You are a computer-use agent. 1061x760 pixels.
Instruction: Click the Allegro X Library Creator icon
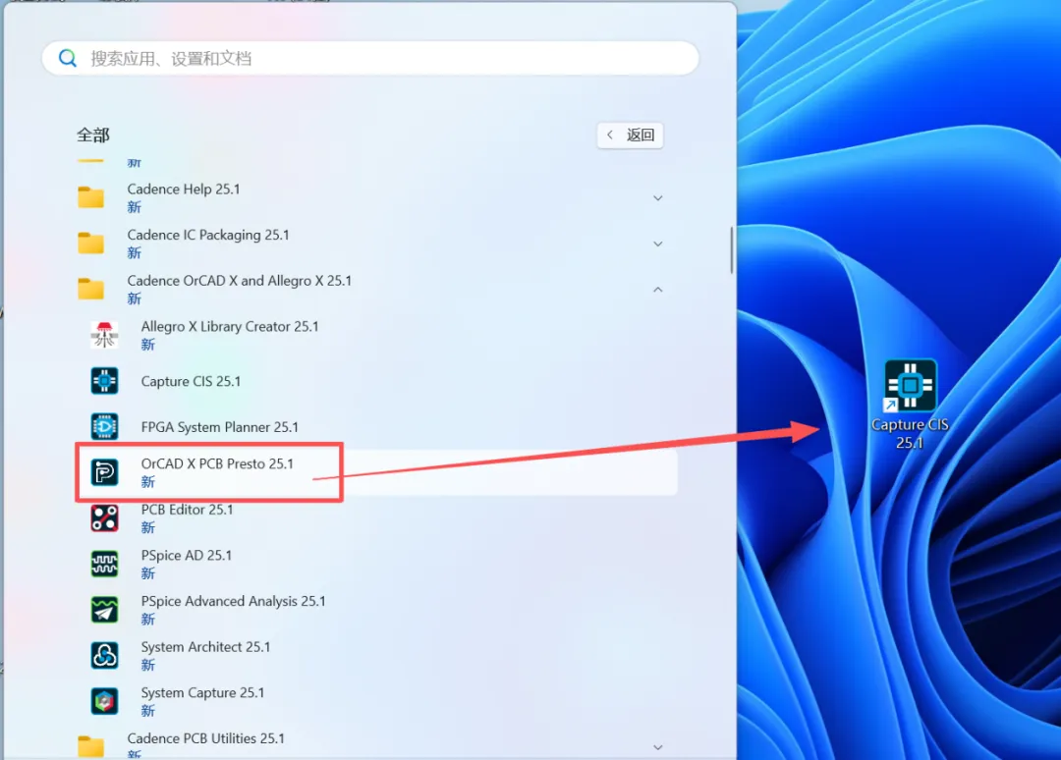[x=104, y=336]
